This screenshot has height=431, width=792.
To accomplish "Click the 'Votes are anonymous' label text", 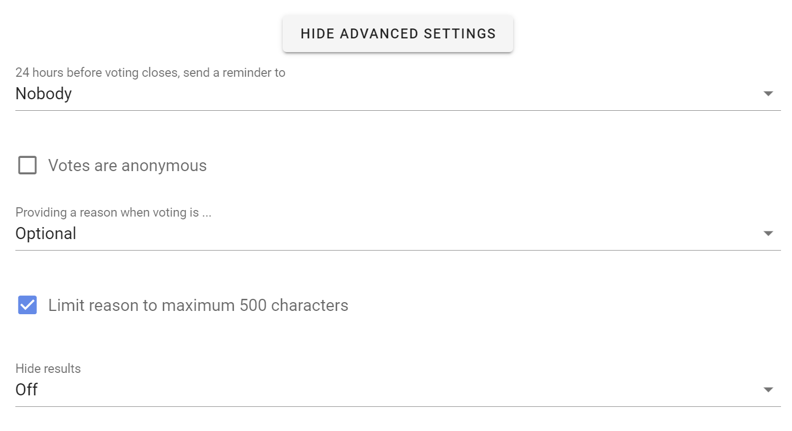I will pyautogui.click(x=127, y=166).
